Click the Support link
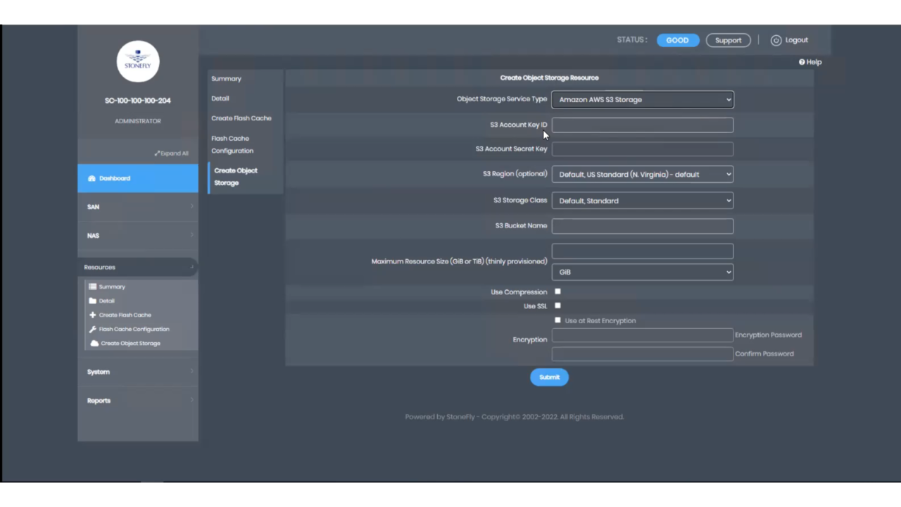This screenshot has width=901, height=507. tap(728, 40)
